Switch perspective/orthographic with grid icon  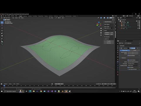tap(101, 35)
